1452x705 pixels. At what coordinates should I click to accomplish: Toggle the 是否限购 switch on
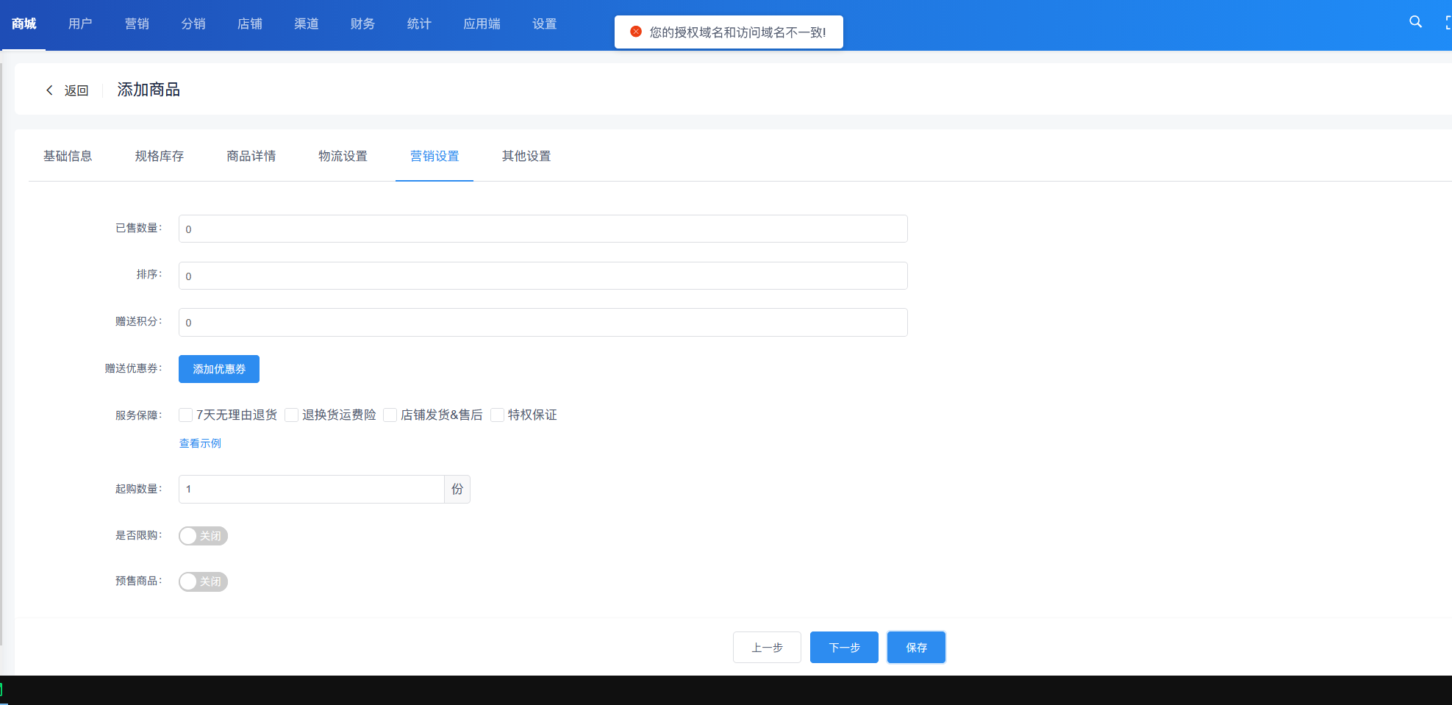pyautogui.click(x=203, y=536)
